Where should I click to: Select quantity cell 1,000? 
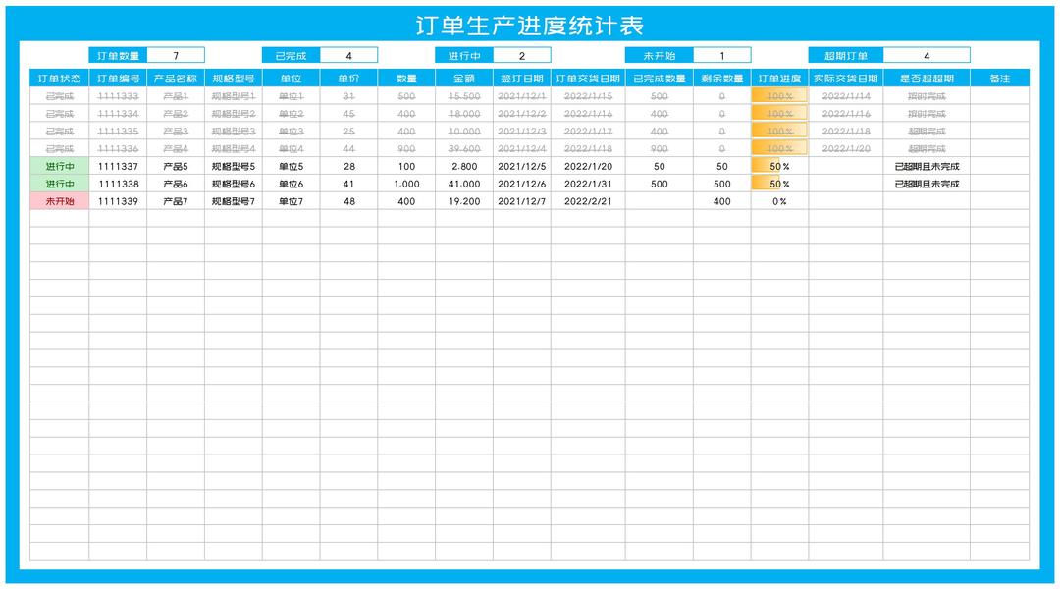[x=406, y=184]
